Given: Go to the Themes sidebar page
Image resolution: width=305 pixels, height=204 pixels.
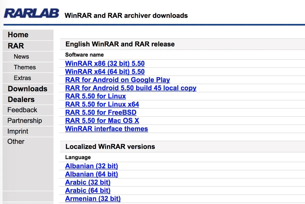Looking at the screenshot, I should click(25, 67).
